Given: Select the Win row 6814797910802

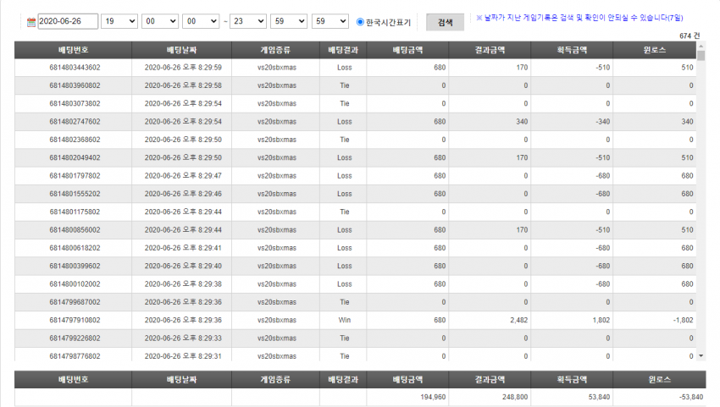Looking at the screenshot, I should (x=356, y=320).
